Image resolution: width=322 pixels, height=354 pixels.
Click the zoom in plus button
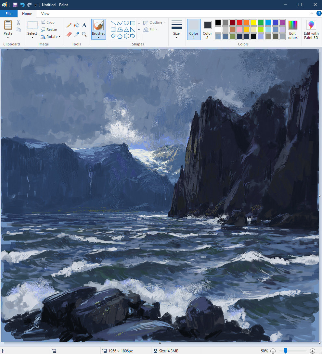point(313,351)
